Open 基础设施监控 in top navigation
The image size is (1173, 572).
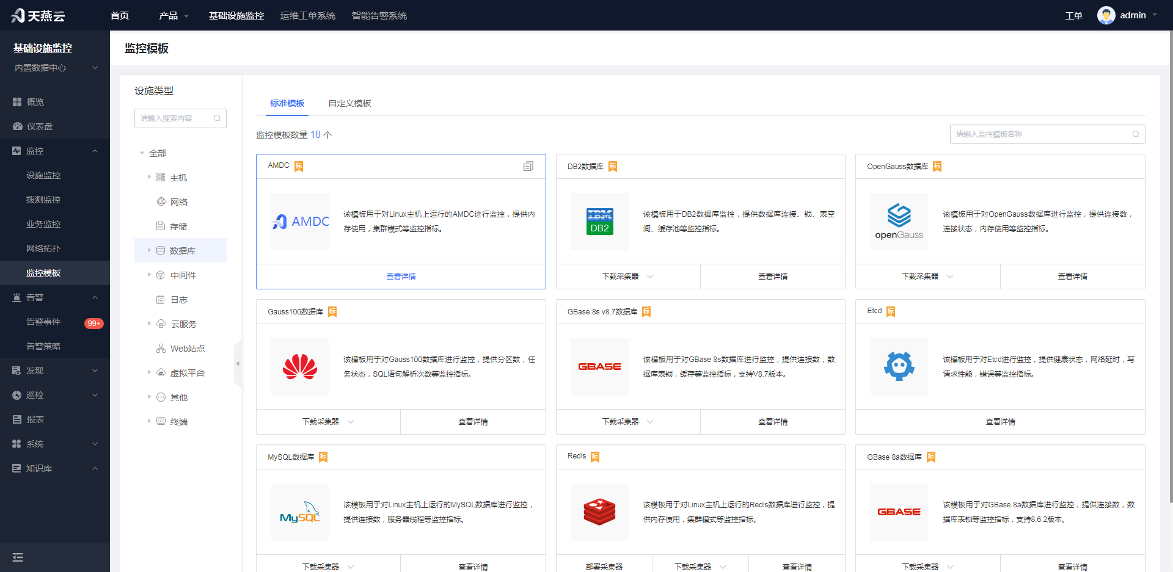click(236, 15)
